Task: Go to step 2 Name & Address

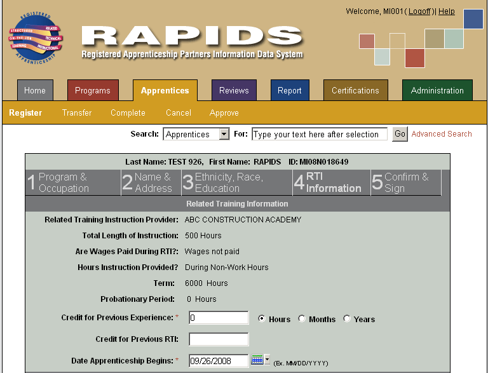Action: coord(151,182)
